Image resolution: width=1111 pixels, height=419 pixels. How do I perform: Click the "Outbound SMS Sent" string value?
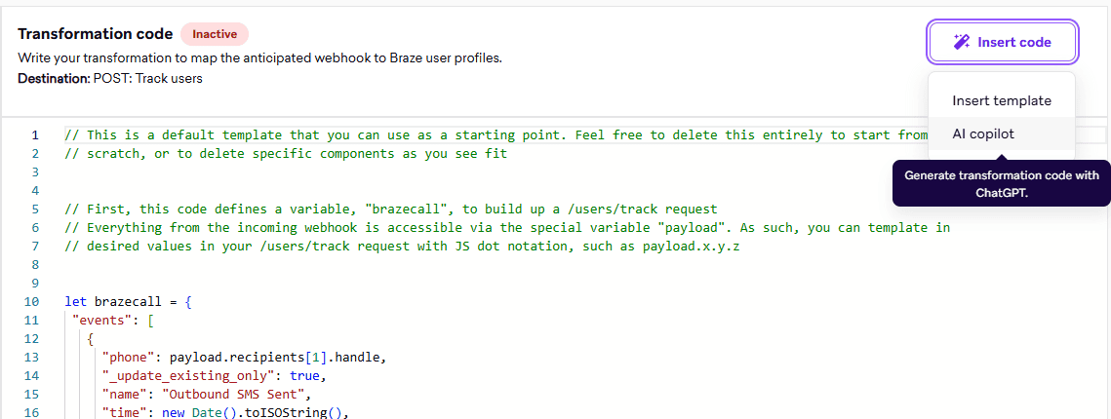pyautogui.click(x=237, y=394)
